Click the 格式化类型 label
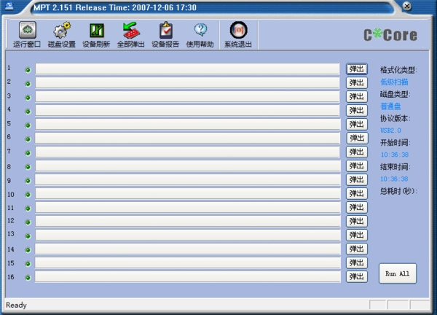This screenshot has height=315, width=437. coord(399,70)
